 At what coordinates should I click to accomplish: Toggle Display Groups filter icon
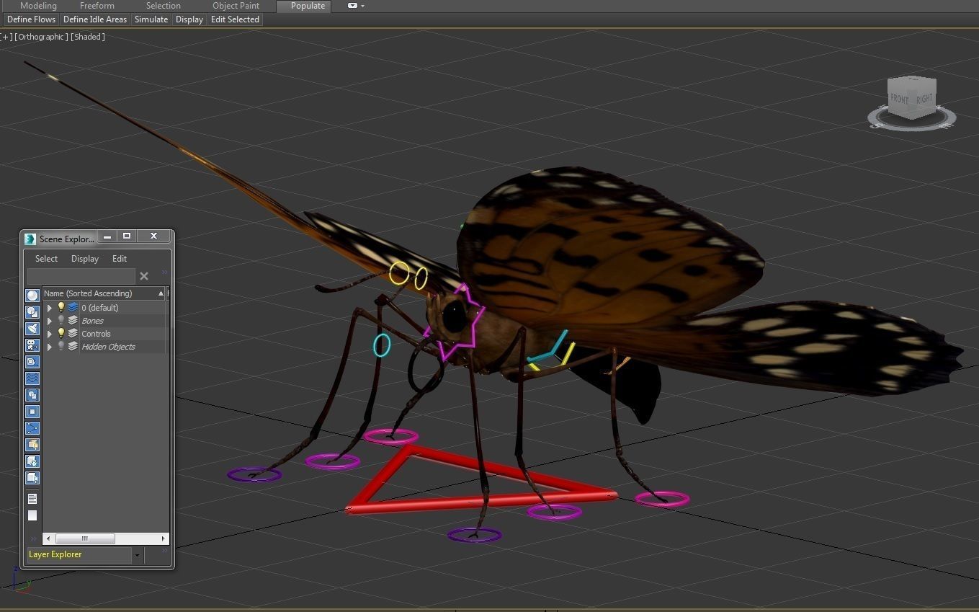(32, 395)
